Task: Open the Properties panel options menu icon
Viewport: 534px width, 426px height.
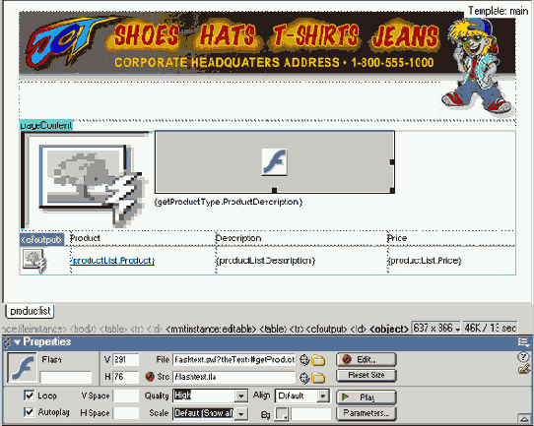Action: click(523, 342)
